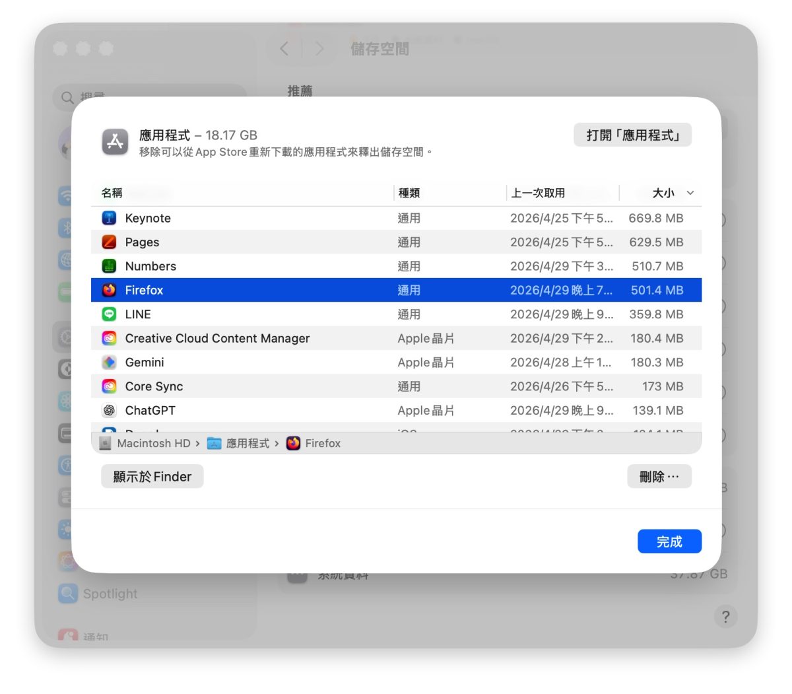Click Macintosh HD text in path bar
This screenshot has height=694, width=792.
153,443
